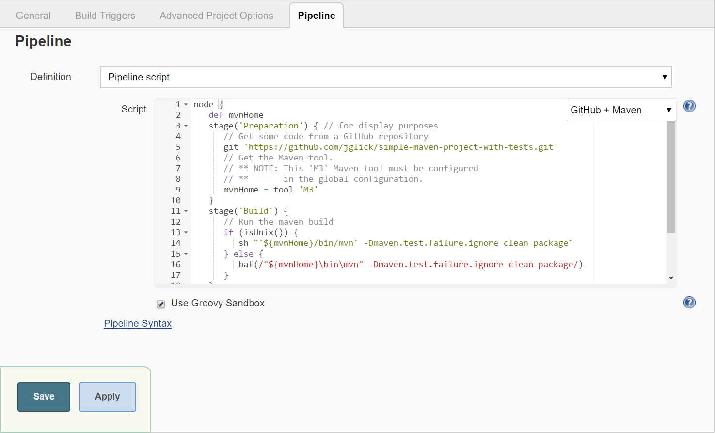Click the NOTE comment on line 7
Image resolution: width=715 pixels, height=433 pixels.
tap(350, 168)
